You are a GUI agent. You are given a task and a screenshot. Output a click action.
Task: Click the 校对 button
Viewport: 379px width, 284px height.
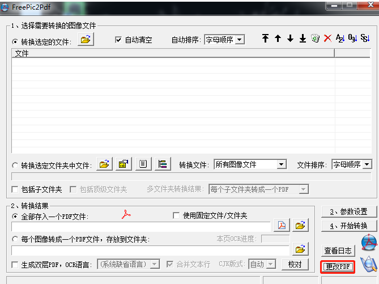[x=295, y=264]
